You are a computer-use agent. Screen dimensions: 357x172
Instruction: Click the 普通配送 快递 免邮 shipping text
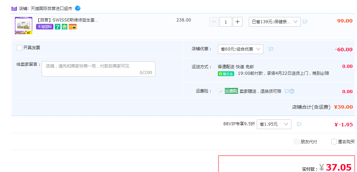(x=236, y=67)
